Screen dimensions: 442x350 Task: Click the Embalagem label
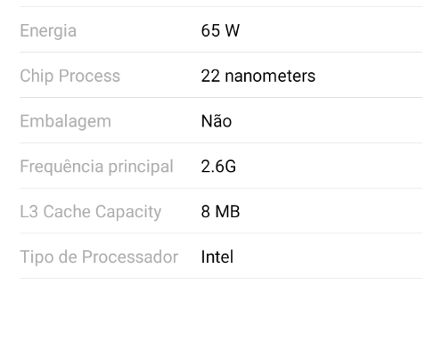click(x=65, y=121)
